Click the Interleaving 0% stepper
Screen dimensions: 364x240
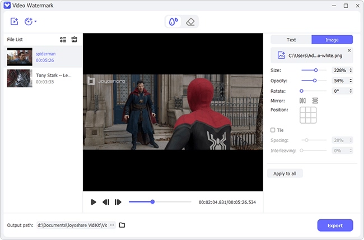(351, 150)
